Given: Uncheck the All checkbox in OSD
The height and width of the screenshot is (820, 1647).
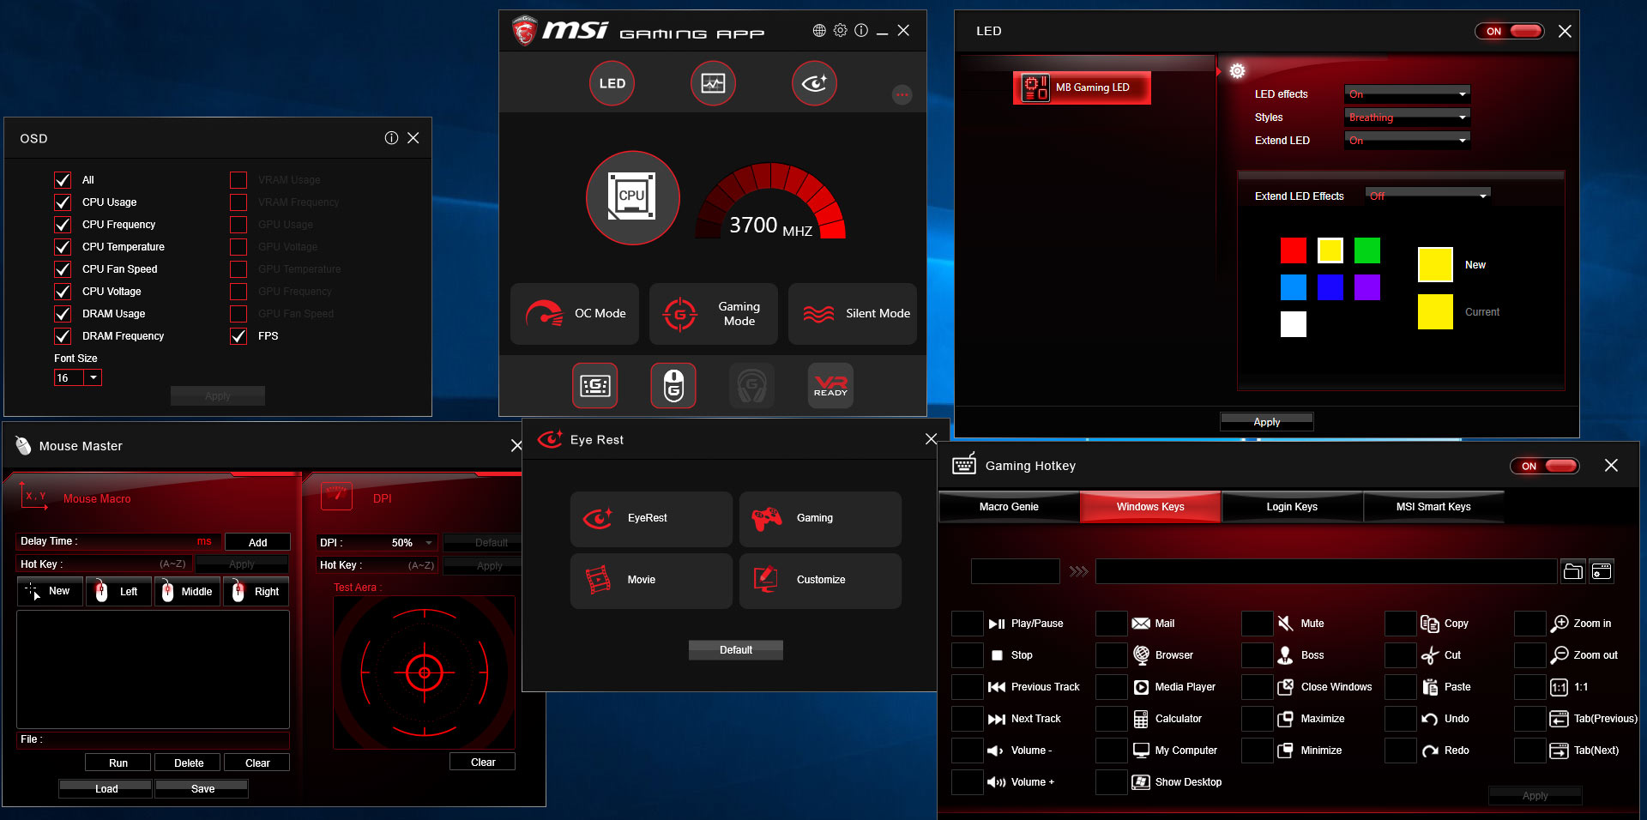Looking at the screenshot, I should (63, 180).
